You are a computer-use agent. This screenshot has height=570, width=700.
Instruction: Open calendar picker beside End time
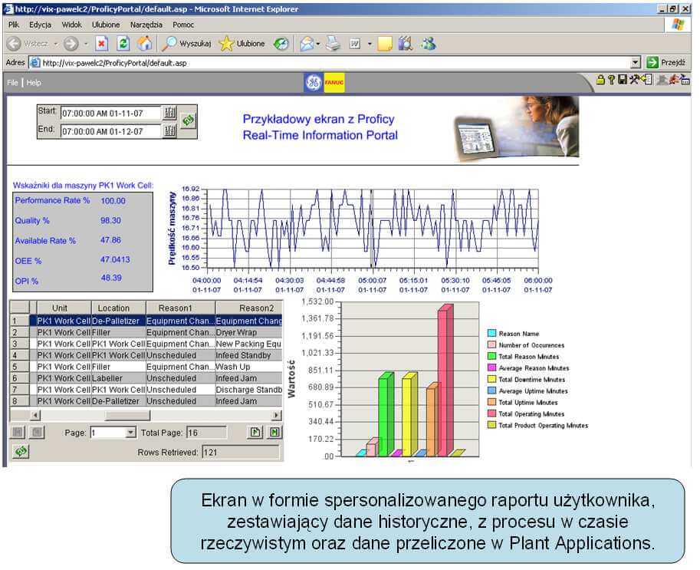pyautogui.click(x=169, y=131)
